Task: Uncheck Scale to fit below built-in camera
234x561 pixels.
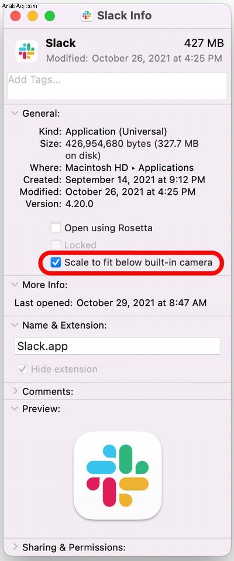Action: tap(56, 262)
